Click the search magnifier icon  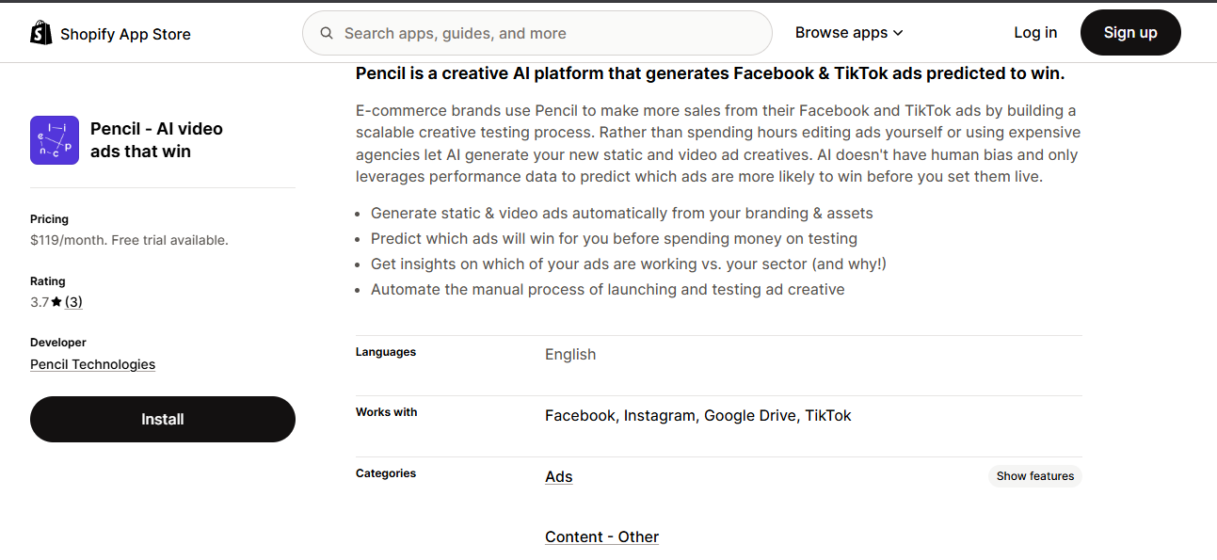327,33
